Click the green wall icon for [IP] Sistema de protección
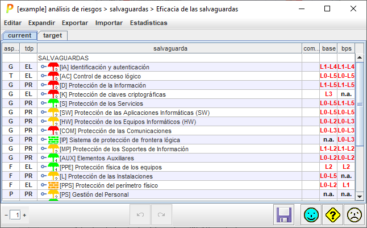The width and height of the screenshot is (367, 228). click(x=53, y=140)
